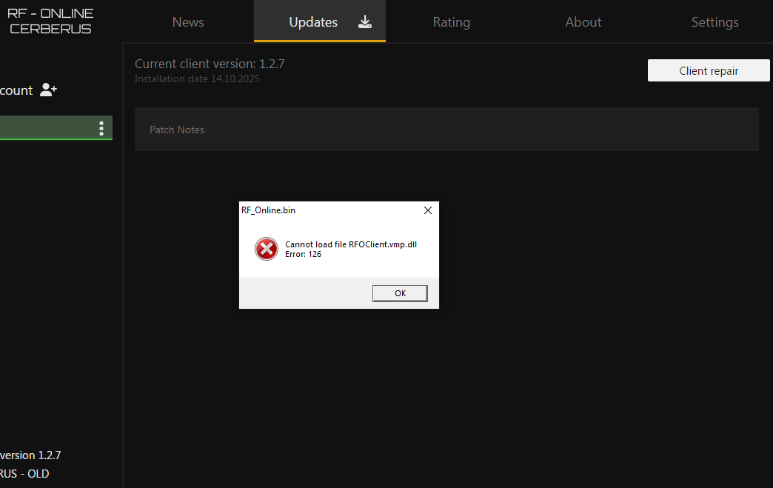Click the green progress bar under the account
Viewport: 773px width, 488px height.
(52, 140)
